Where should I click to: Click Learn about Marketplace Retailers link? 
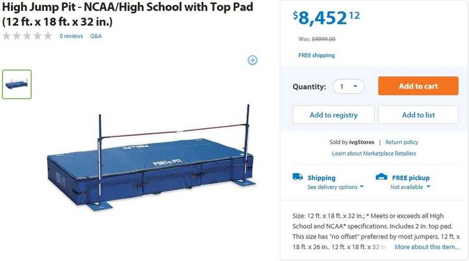tap(374, 153)
